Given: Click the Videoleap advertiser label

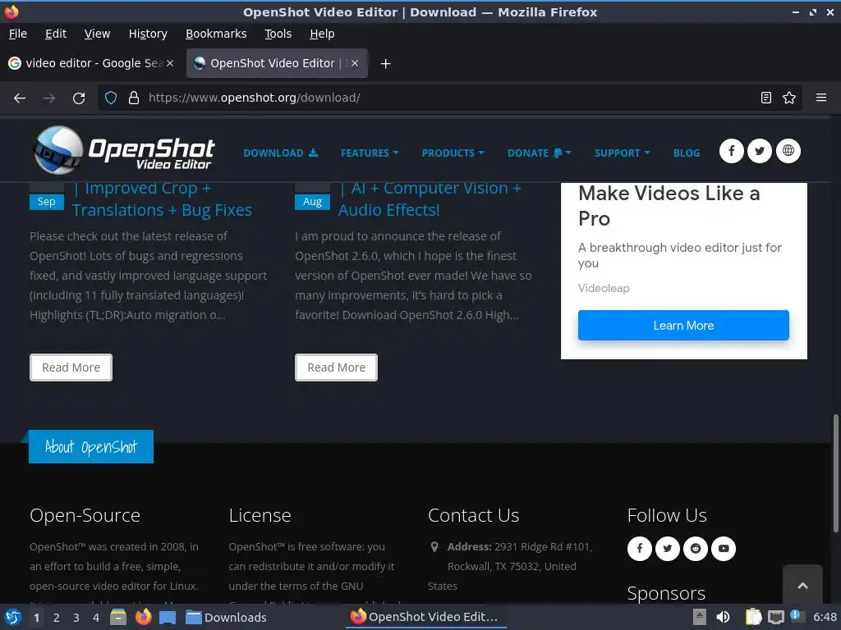Looking at the screenshot, I should click(x=604, y=288).
